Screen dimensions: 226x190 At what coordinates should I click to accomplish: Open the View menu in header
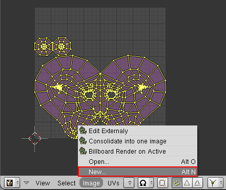click(x=43, y=183)
